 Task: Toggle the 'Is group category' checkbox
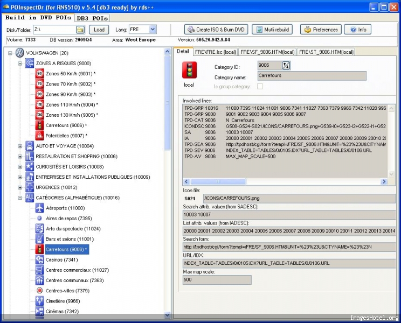tap(260, 86)
